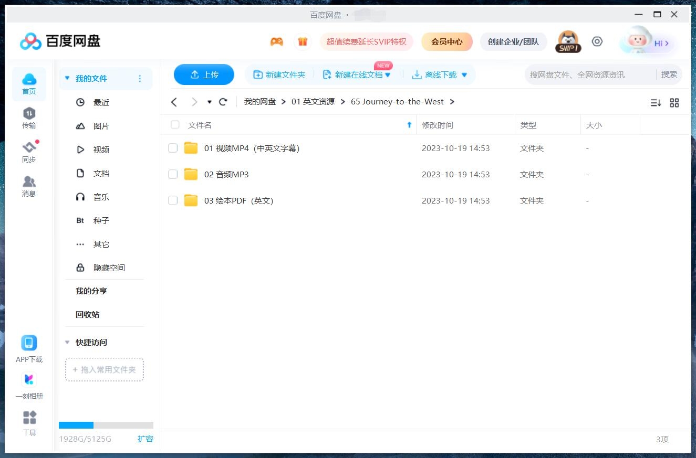Click the storage usage progress bar
The image size is (696, 458).
[105, 425]
